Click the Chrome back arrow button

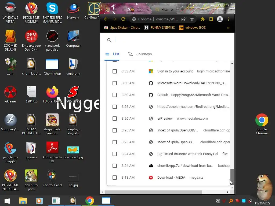tap(106, 19)
